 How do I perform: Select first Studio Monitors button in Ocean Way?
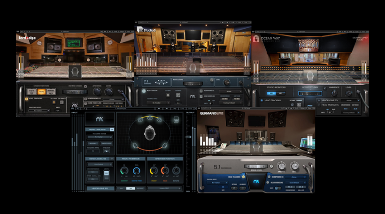(x=271, y=93)
